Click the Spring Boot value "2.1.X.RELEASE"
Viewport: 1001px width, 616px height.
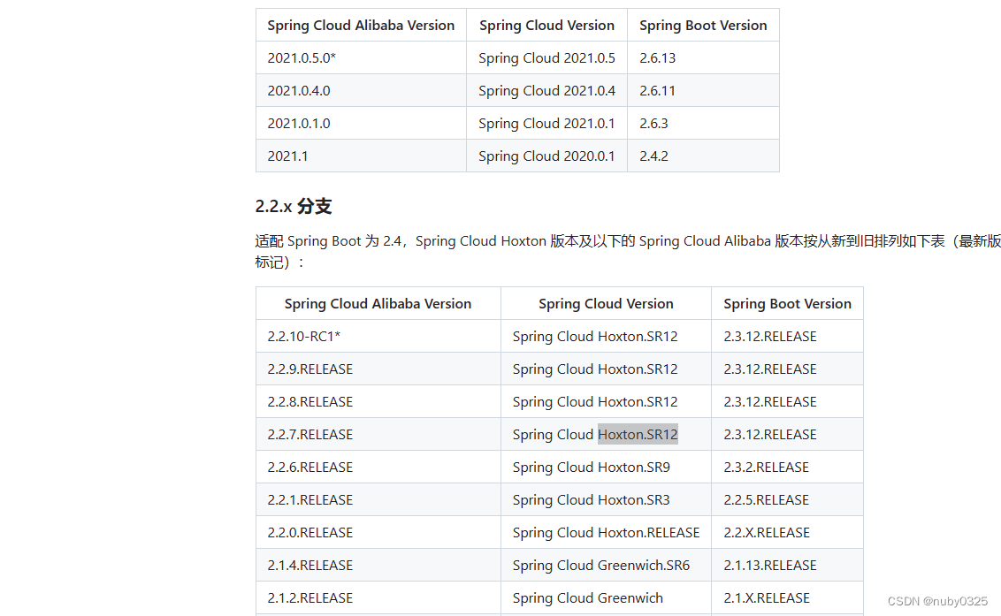click(x=767, y=597)
